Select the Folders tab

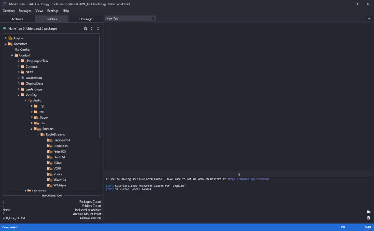[52, 19]
